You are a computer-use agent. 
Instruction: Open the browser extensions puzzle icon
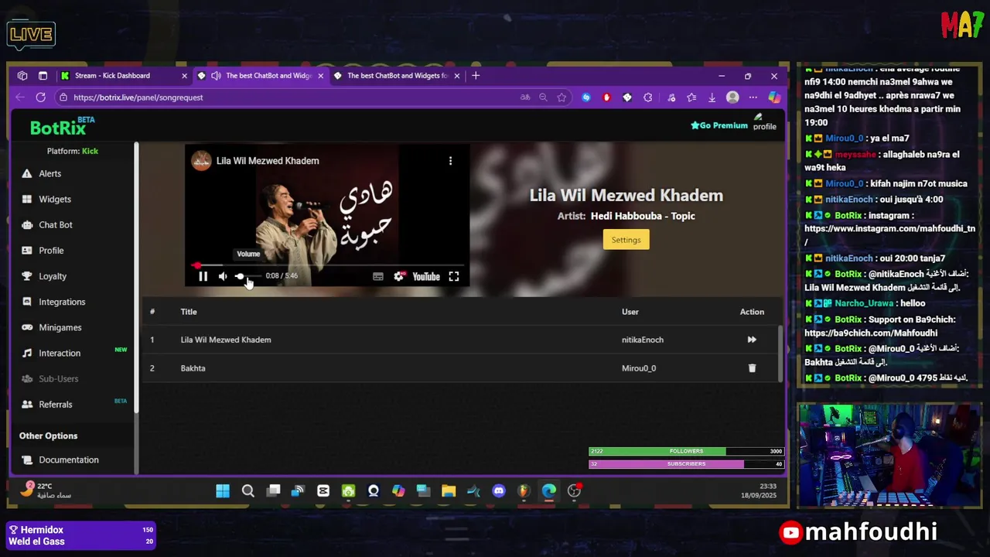[x=648, y=97]
